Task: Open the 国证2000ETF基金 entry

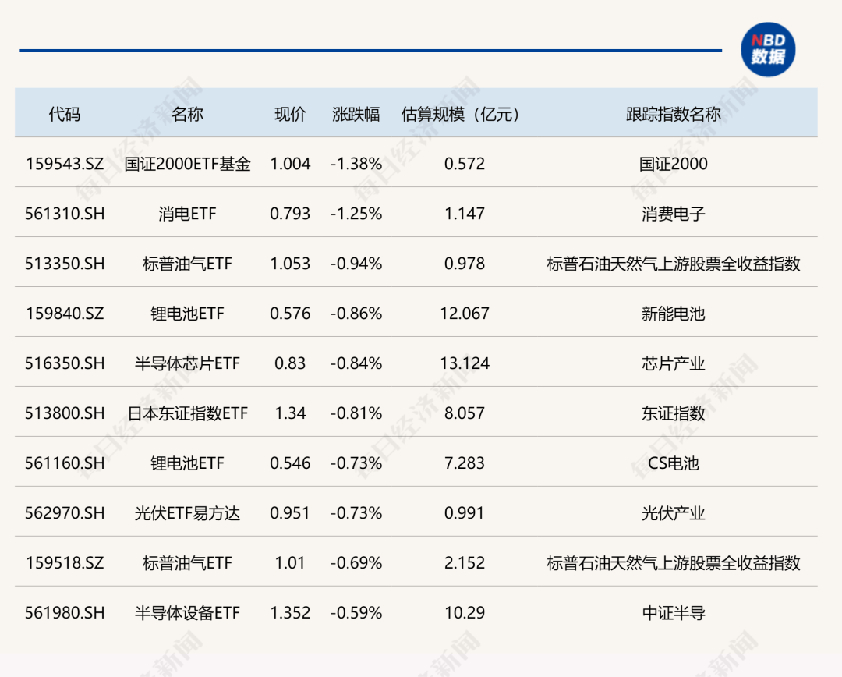Action: point(187,164)
